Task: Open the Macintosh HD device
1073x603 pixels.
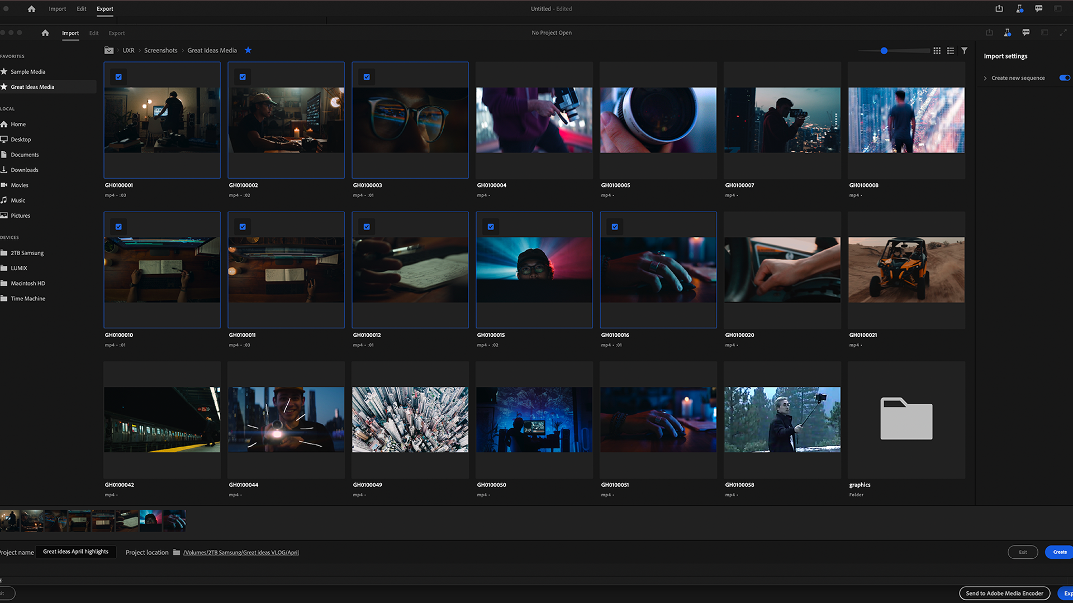Action: tap(28, 284)
